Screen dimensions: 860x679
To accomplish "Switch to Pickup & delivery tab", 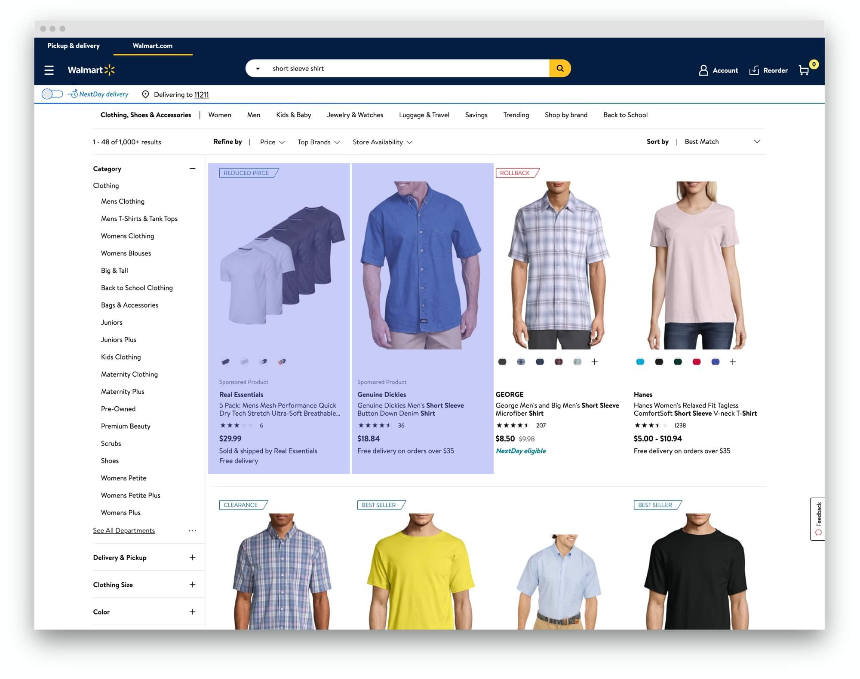I will point(74,46).
